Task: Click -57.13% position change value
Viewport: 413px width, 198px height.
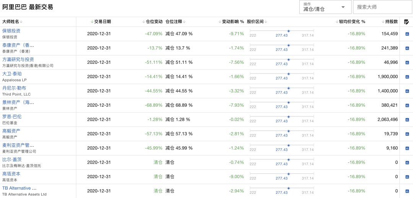Action: pos(154,134)
